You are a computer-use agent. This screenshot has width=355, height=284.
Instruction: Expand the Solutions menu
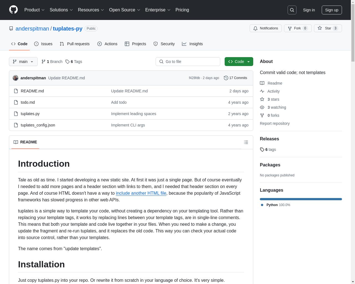61,10
